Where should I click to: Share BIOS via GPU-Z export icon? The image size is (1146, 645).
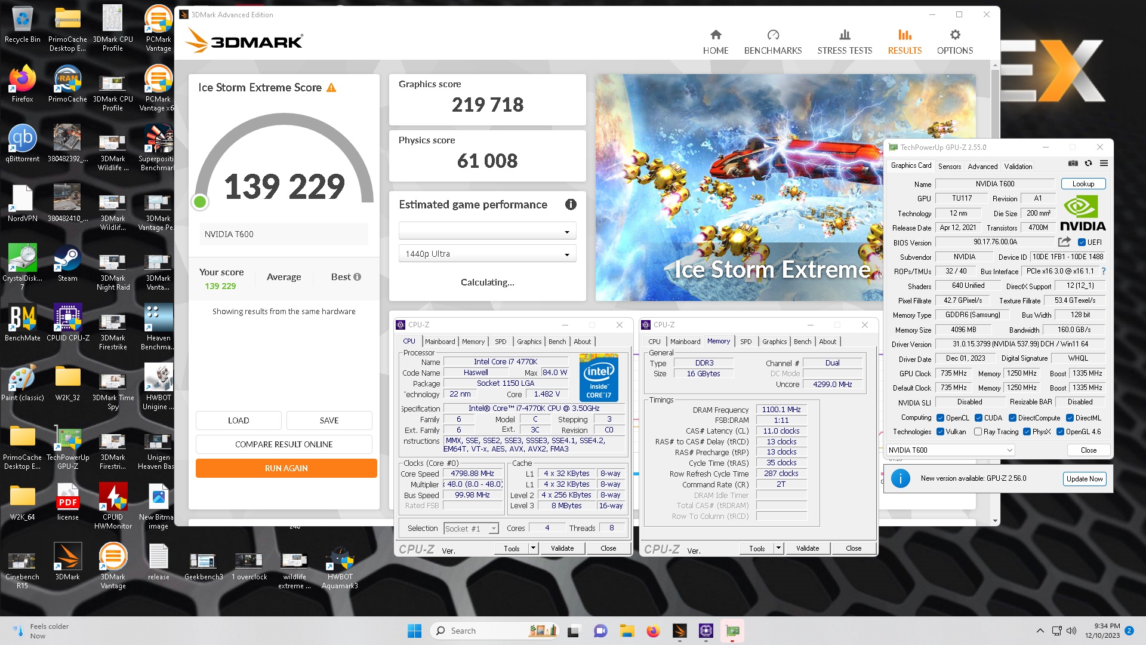tap(1064, 242)
